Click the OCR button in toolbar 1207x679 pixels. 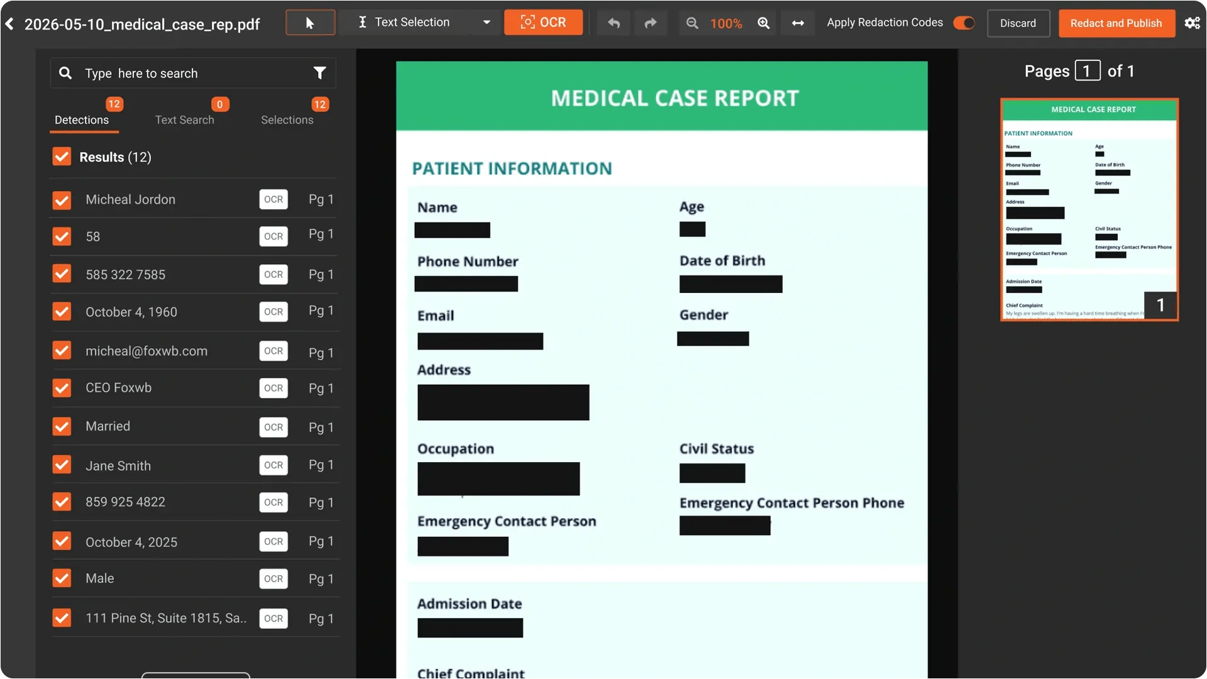click(x=543, y=23)
